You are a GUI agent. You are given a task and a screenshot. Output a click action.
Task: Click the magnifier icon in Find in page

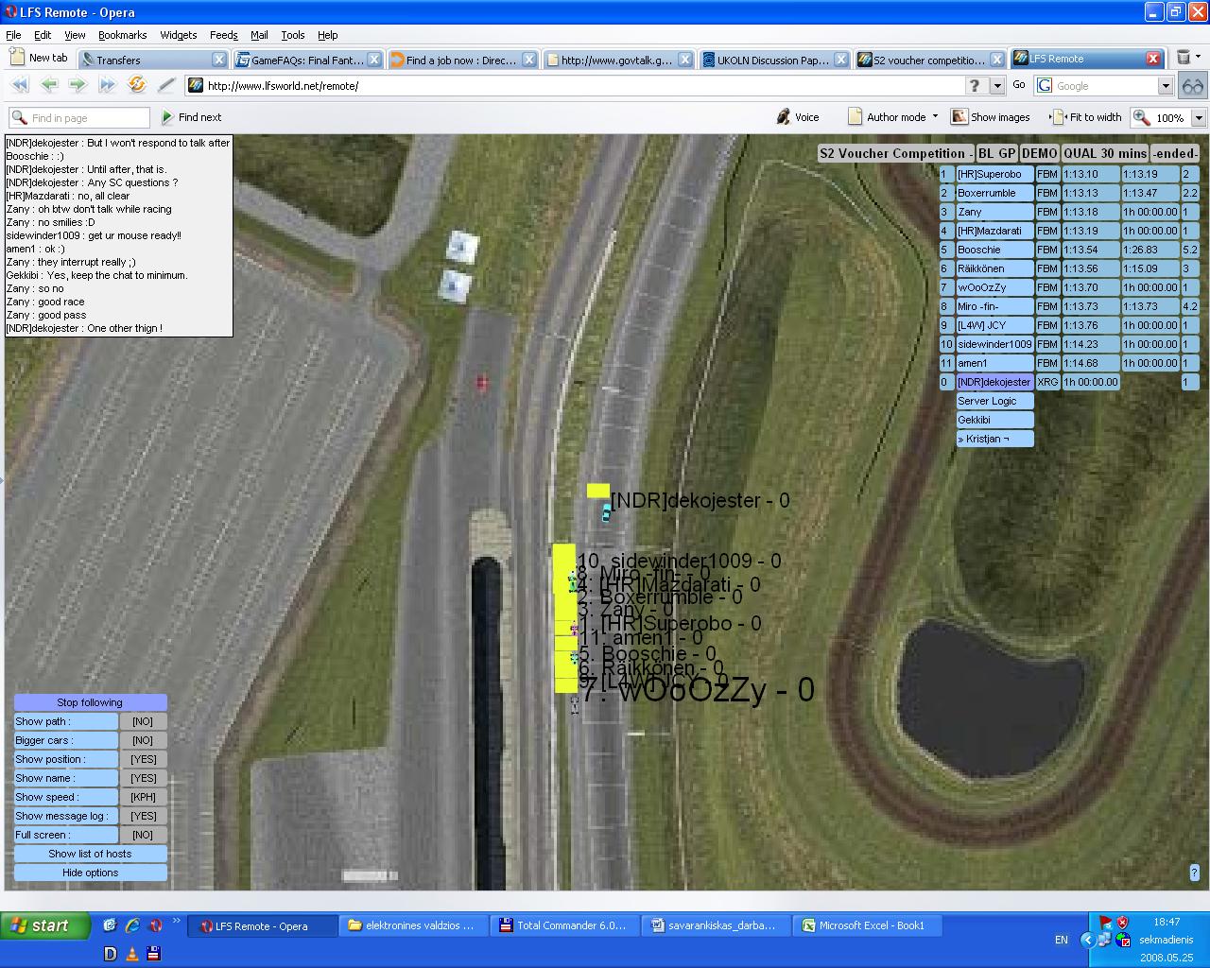pos(19,117)
